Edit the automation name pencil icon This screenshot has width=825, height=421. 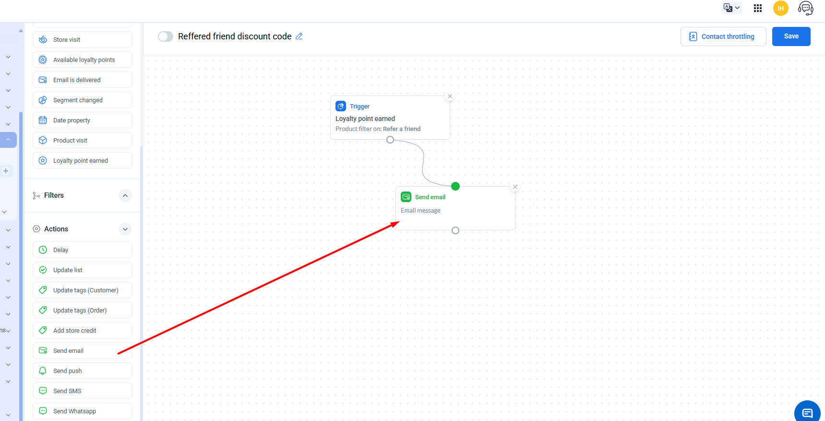point(299,36)
